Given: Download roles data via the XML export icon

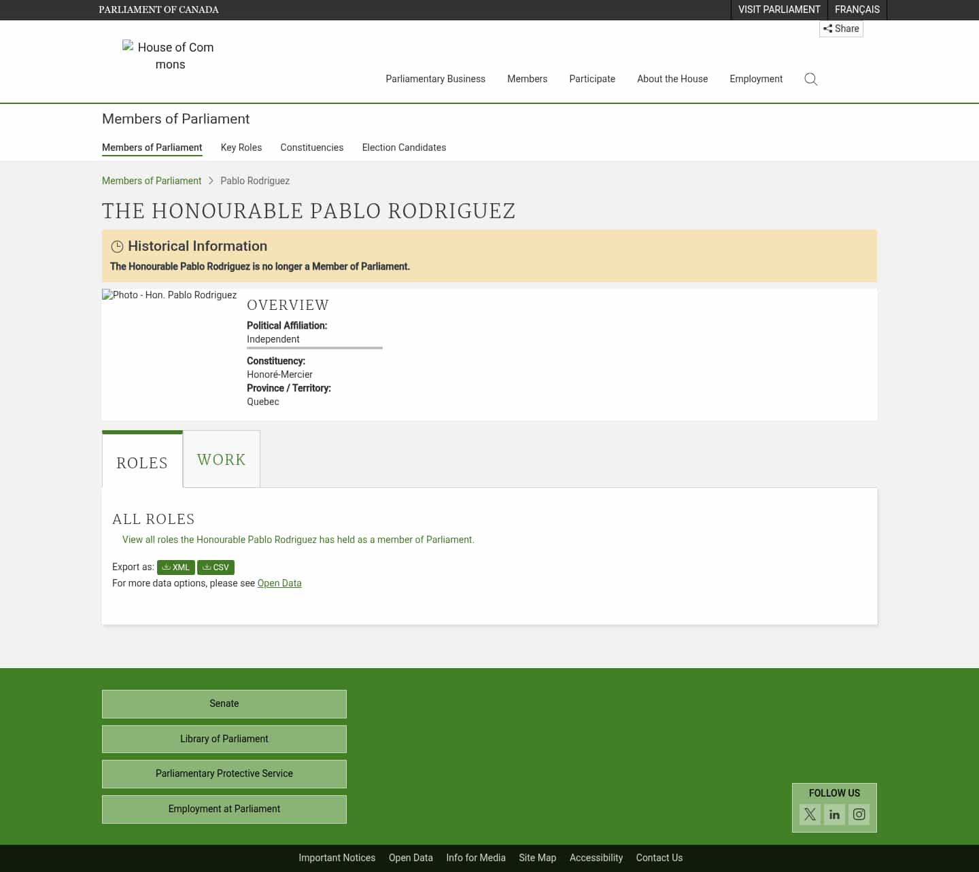Looking at the screenshot, I should tap(175, 567).
